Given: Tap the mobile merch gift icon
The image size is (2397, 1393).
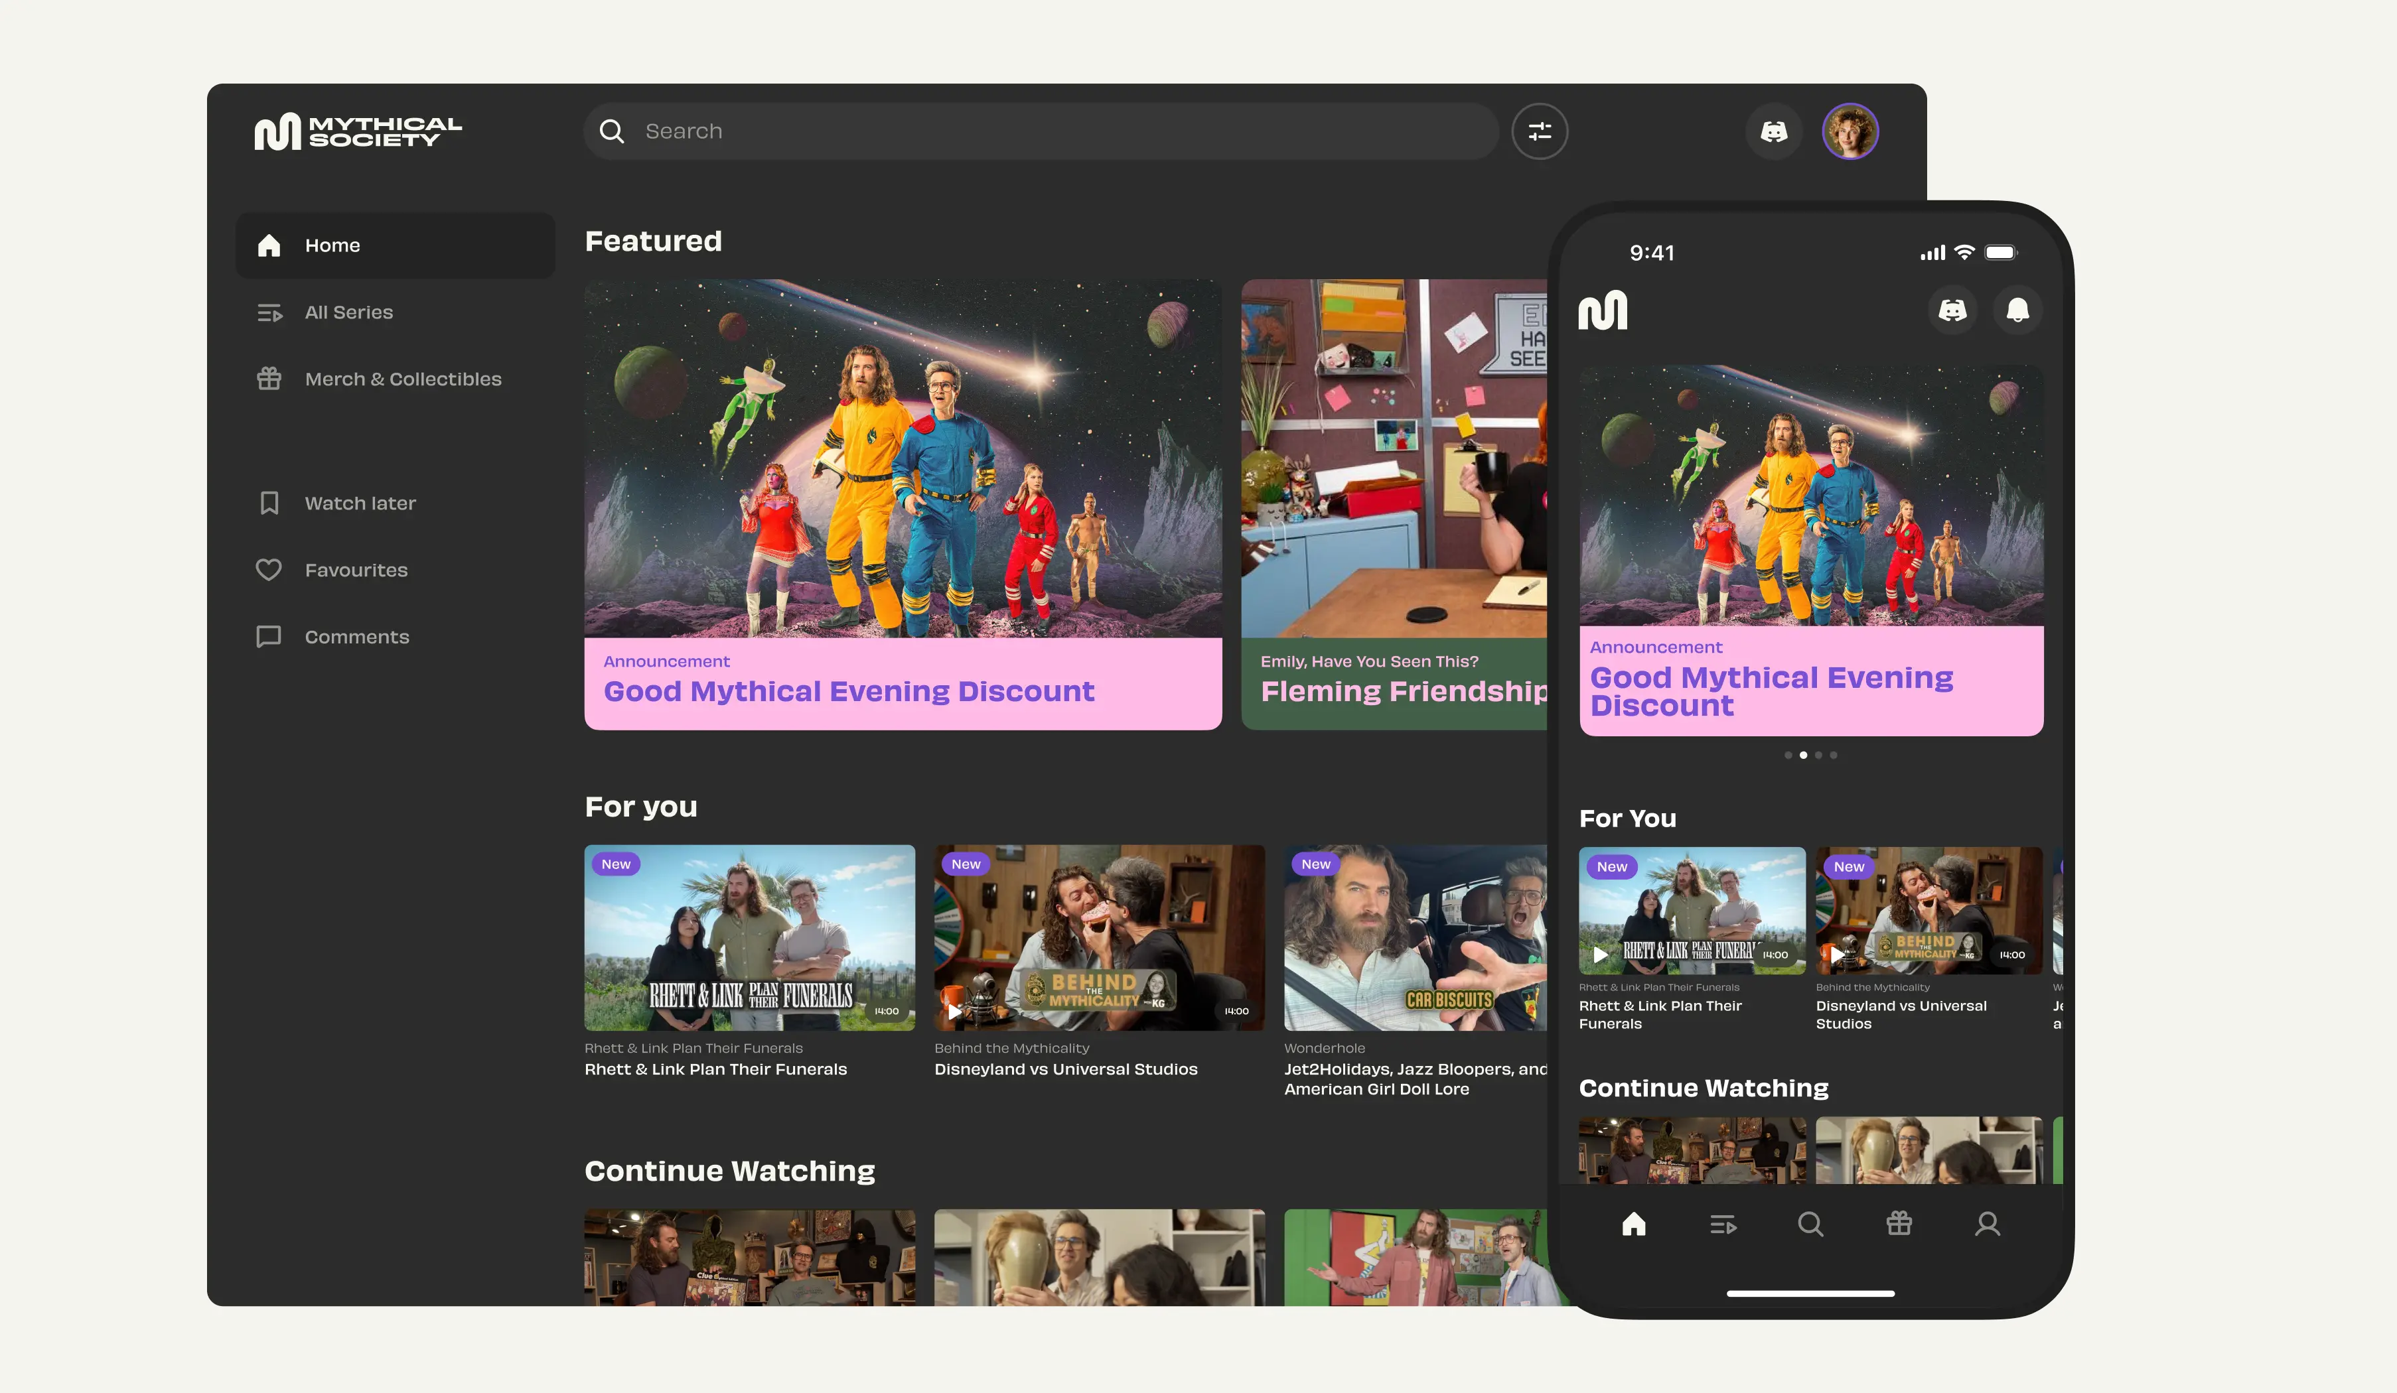Looking at the screenshot, I should click(x=1899, y=1224).
